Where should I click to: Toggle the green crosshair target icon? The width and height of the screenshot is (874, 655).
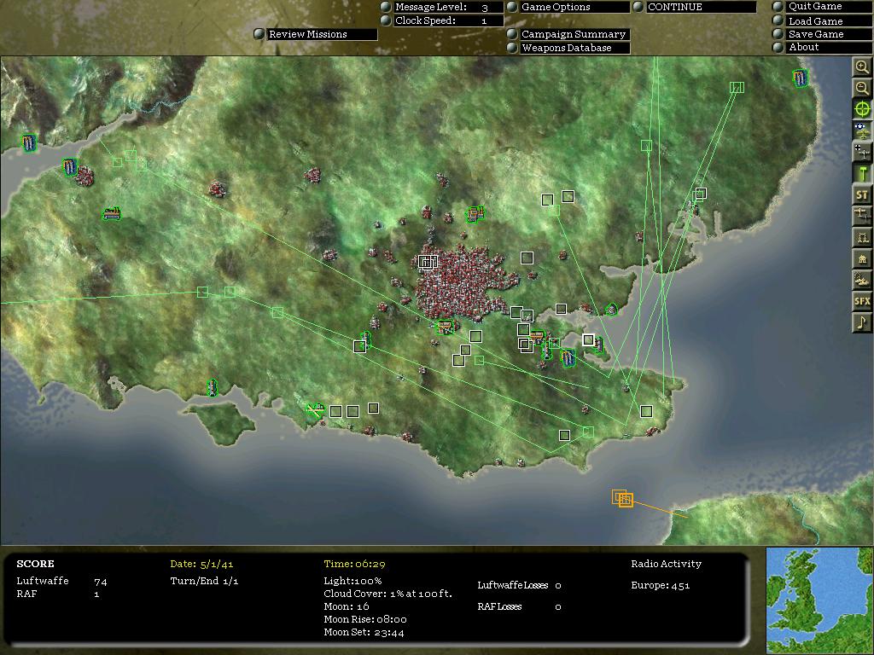coord(862,109)
